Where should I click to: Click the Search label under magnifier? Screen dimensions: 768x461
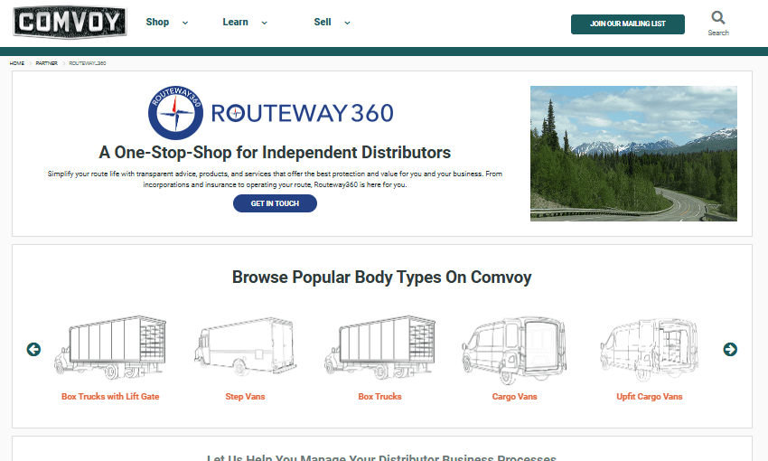tap(718, 33)
